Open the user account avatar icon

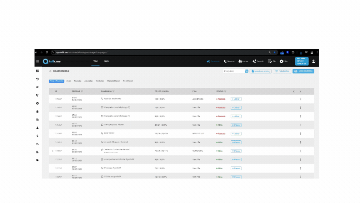[x=313, y=61]
